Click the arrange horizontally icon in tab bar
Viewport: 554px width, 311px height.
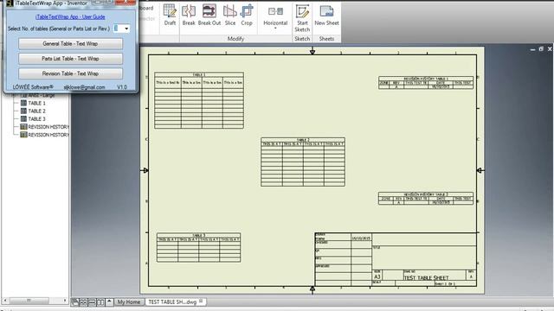92,302
